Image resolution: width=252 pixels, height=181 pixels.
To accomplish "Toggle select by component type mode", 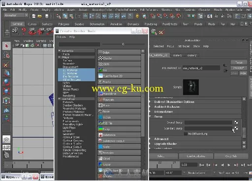I will [x=71, y=16].
